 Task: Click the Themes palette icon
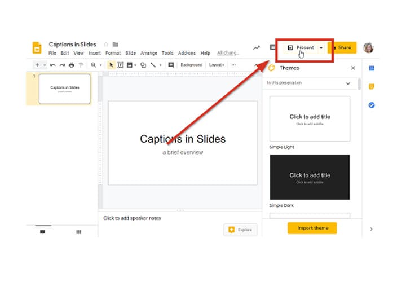(272, 68)
